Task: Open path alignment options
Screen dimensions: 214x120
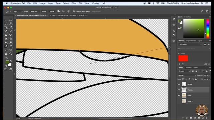Action: (64, 11)
